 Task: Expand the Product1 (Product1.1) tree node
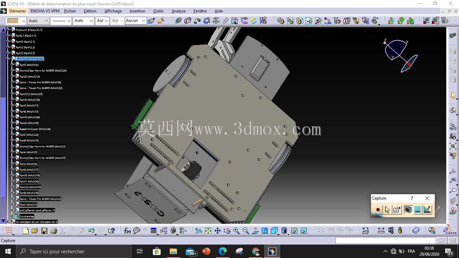tap(8, 30)
